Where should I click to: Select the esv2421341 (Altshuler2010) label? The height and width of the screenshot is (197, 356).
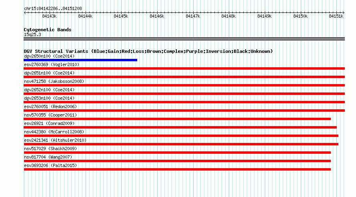pyautogui.click(x=55, y=140)
